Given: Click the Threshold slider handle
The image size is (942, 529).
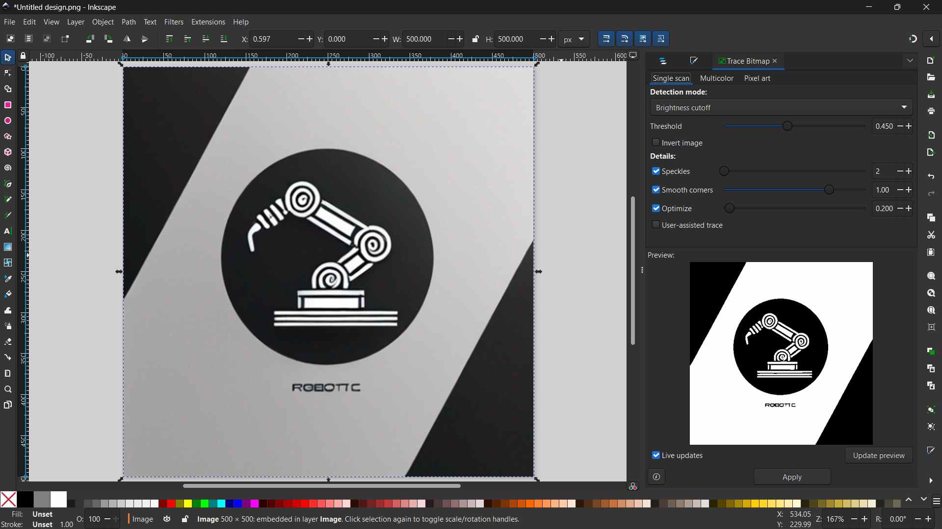Looking at the screenshot, I should 787,126.
